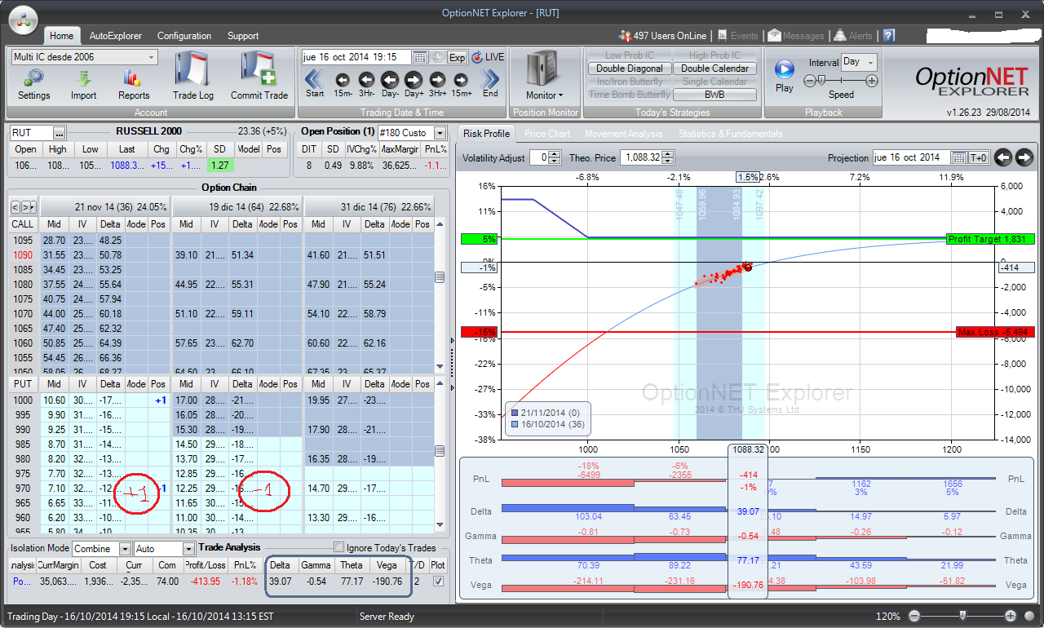Expand the Isolation Mode Combine dropdown
The height and width of the screenshot is (628, 1044).
tap(125, 549)
